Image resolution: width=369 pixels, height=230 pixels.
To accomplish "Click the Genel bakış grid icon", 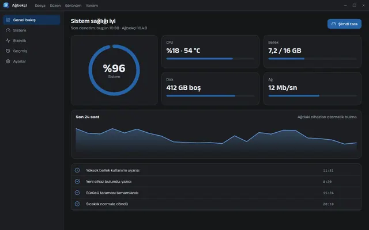I will tap(8, 20).
